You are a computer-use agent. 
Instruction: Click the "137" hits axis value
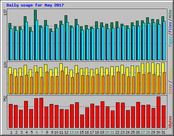coord(5,13)
